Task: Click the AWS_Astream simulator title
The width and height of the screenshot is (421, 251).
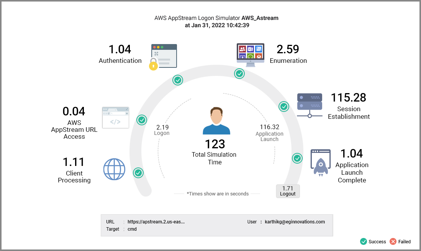Action: click(260, 18)
